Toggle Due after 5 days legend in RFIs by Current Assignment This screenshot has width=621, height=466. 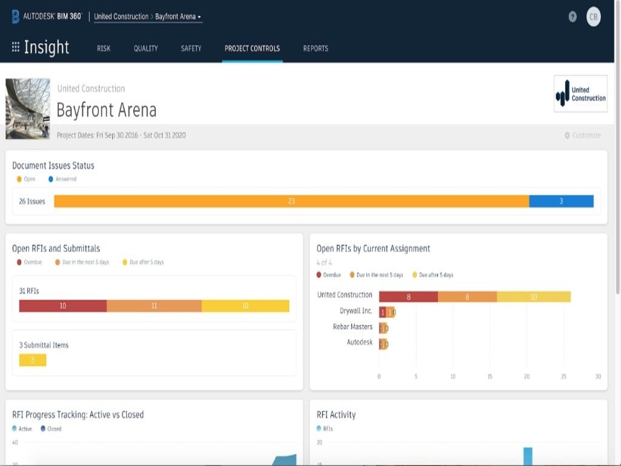(433, 275)
